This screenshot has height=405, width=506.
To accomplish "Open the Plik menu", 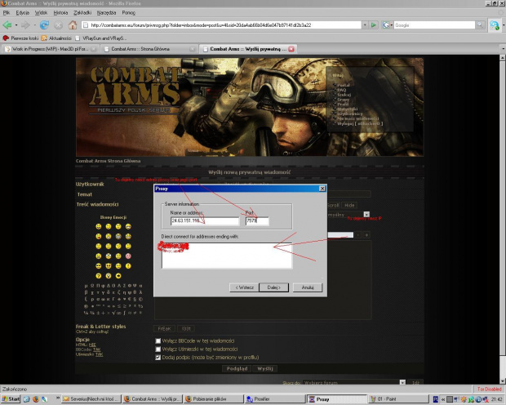I will (x=7, y=12).
